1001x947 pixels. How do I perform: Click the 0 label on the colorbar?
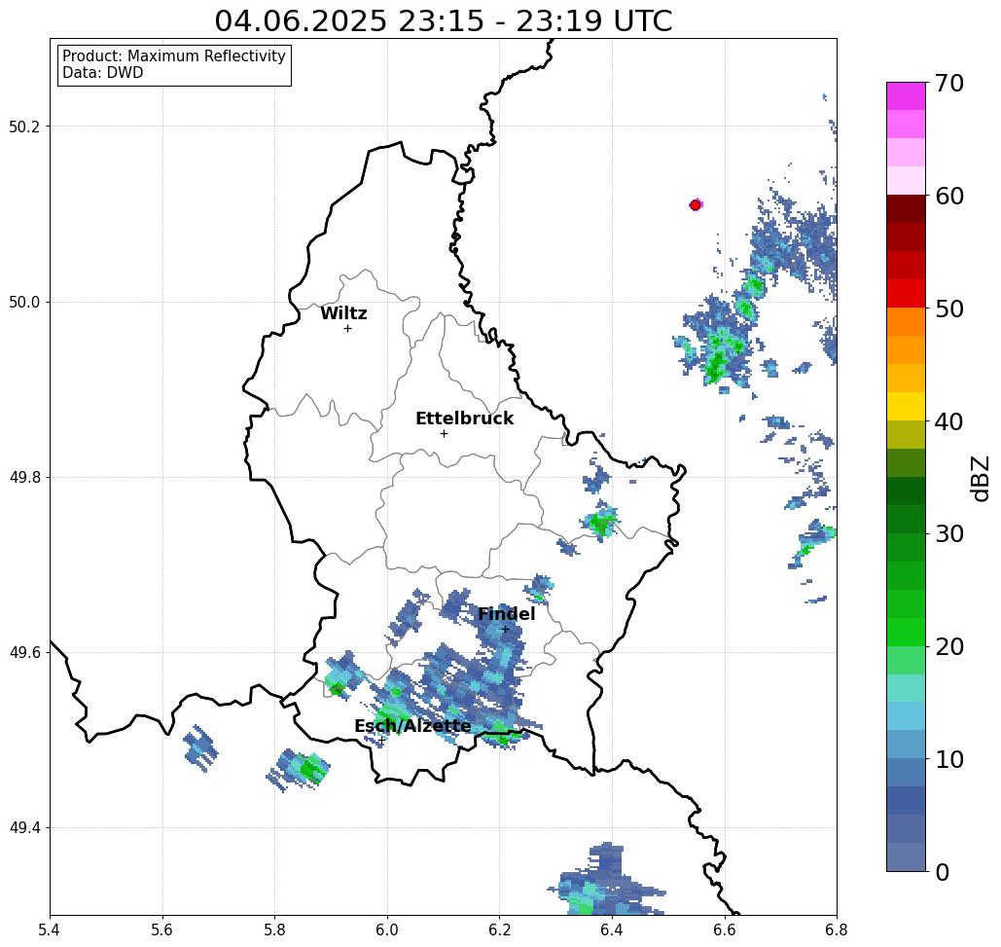(943, 872)
